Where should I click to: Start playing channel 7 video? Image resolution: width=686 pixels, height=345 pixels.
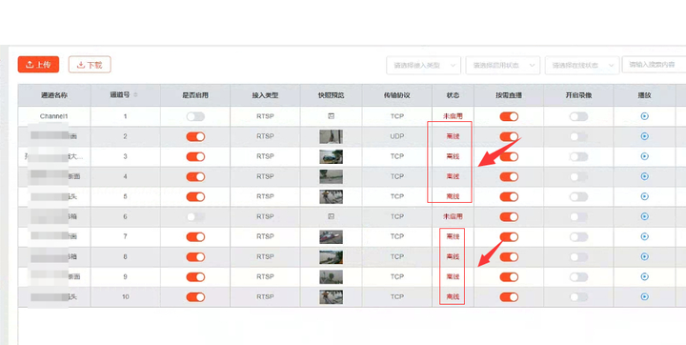pos(644,236)
